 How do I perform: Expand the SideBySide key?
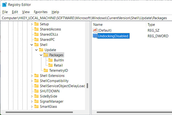pyautogui.click(x=32, y=96)
